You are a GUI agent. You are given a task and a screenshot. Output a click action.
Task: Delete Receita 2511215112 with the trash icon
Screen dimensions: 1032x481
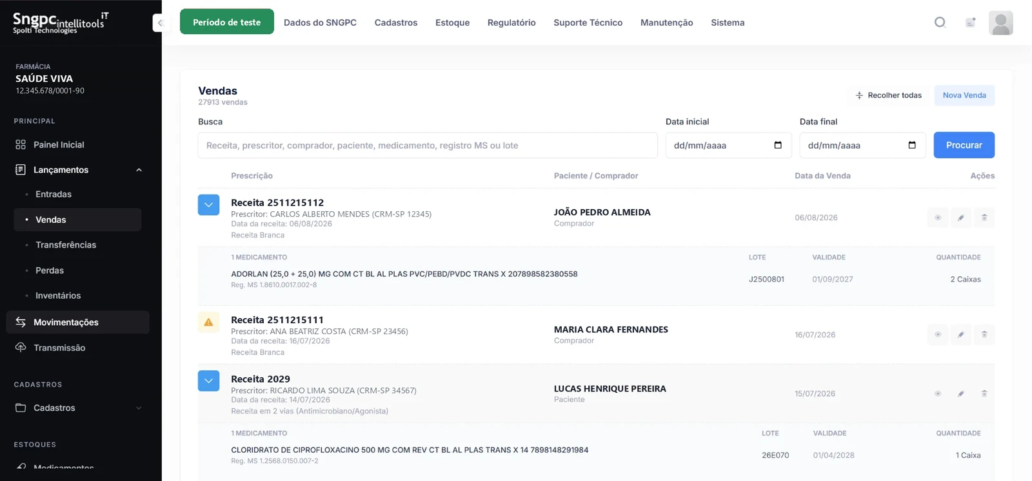click(984, 218)
